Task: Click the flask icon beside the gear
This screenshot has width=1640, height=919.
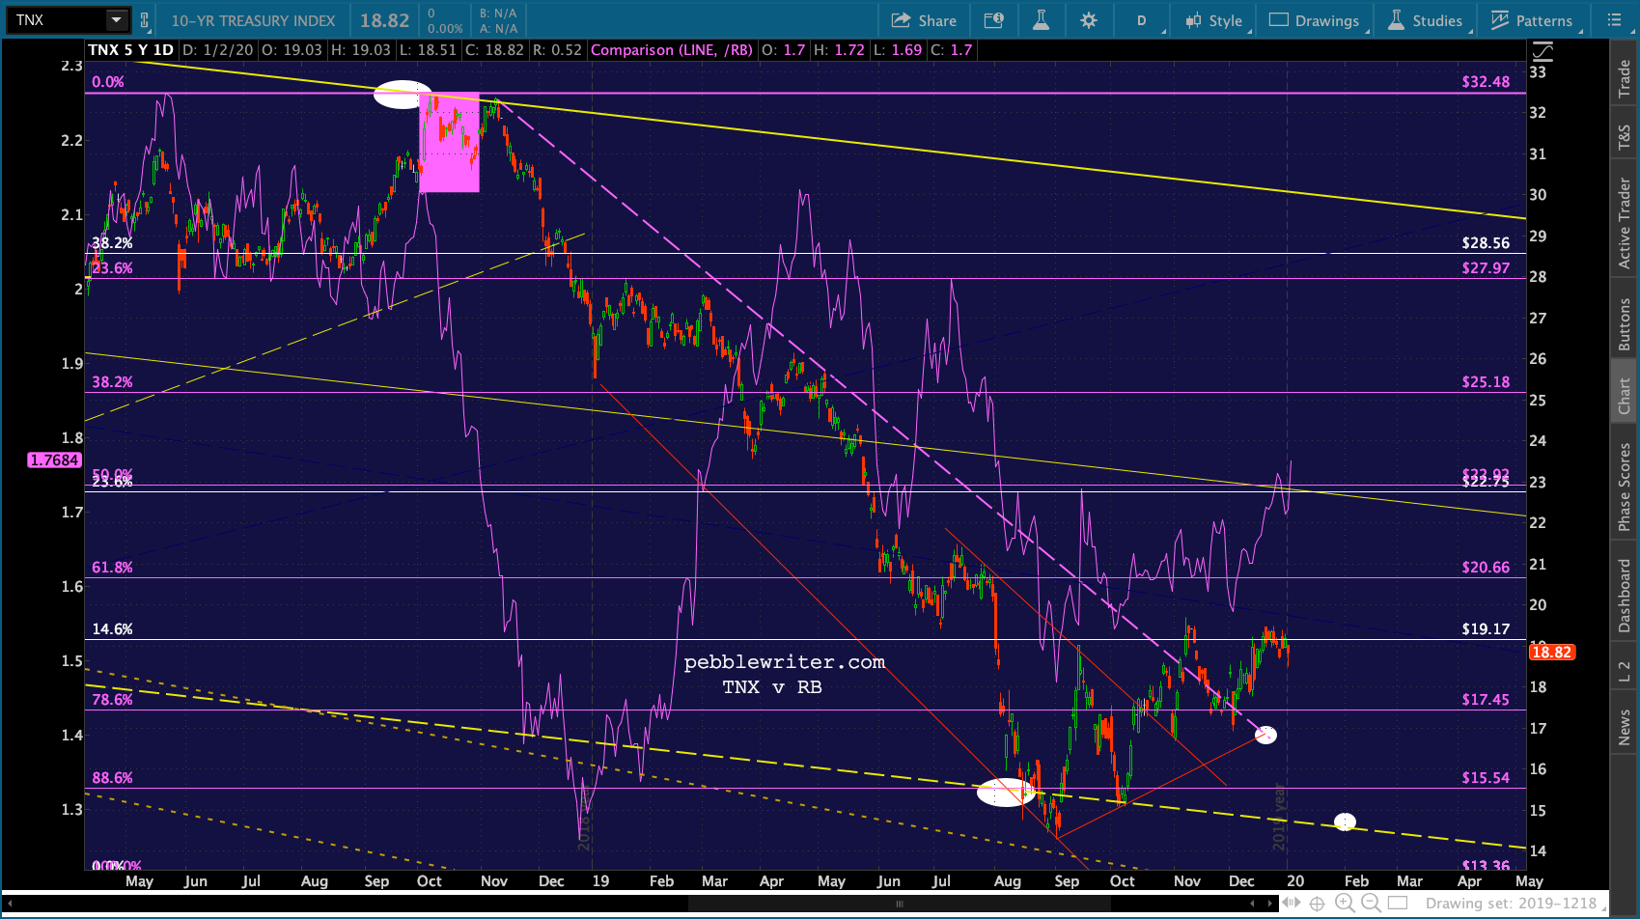Action: pos(1041,20)
